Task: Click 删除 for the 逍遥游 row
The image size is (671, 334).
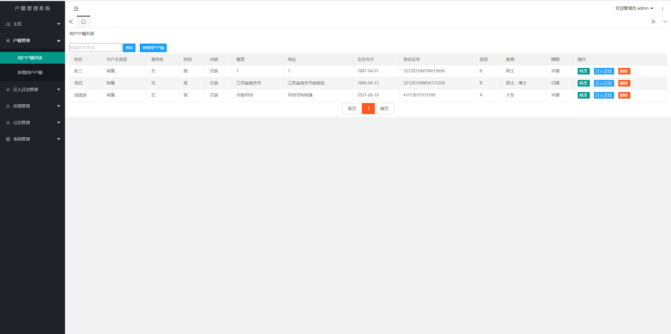Action: point(624,95)
